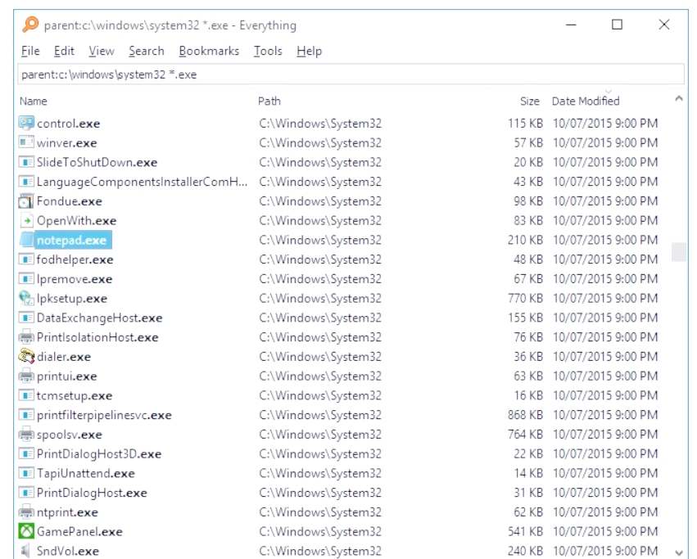Sort by Date Modified column header
The width and height of the screenshot is (697, 559).
tap(586, 101)
